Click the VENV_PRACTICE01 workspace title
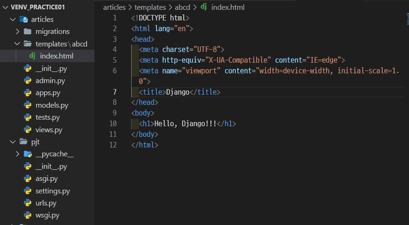Image resolution: width=409 pixels, height=225 pixels. tap(38, 7)
